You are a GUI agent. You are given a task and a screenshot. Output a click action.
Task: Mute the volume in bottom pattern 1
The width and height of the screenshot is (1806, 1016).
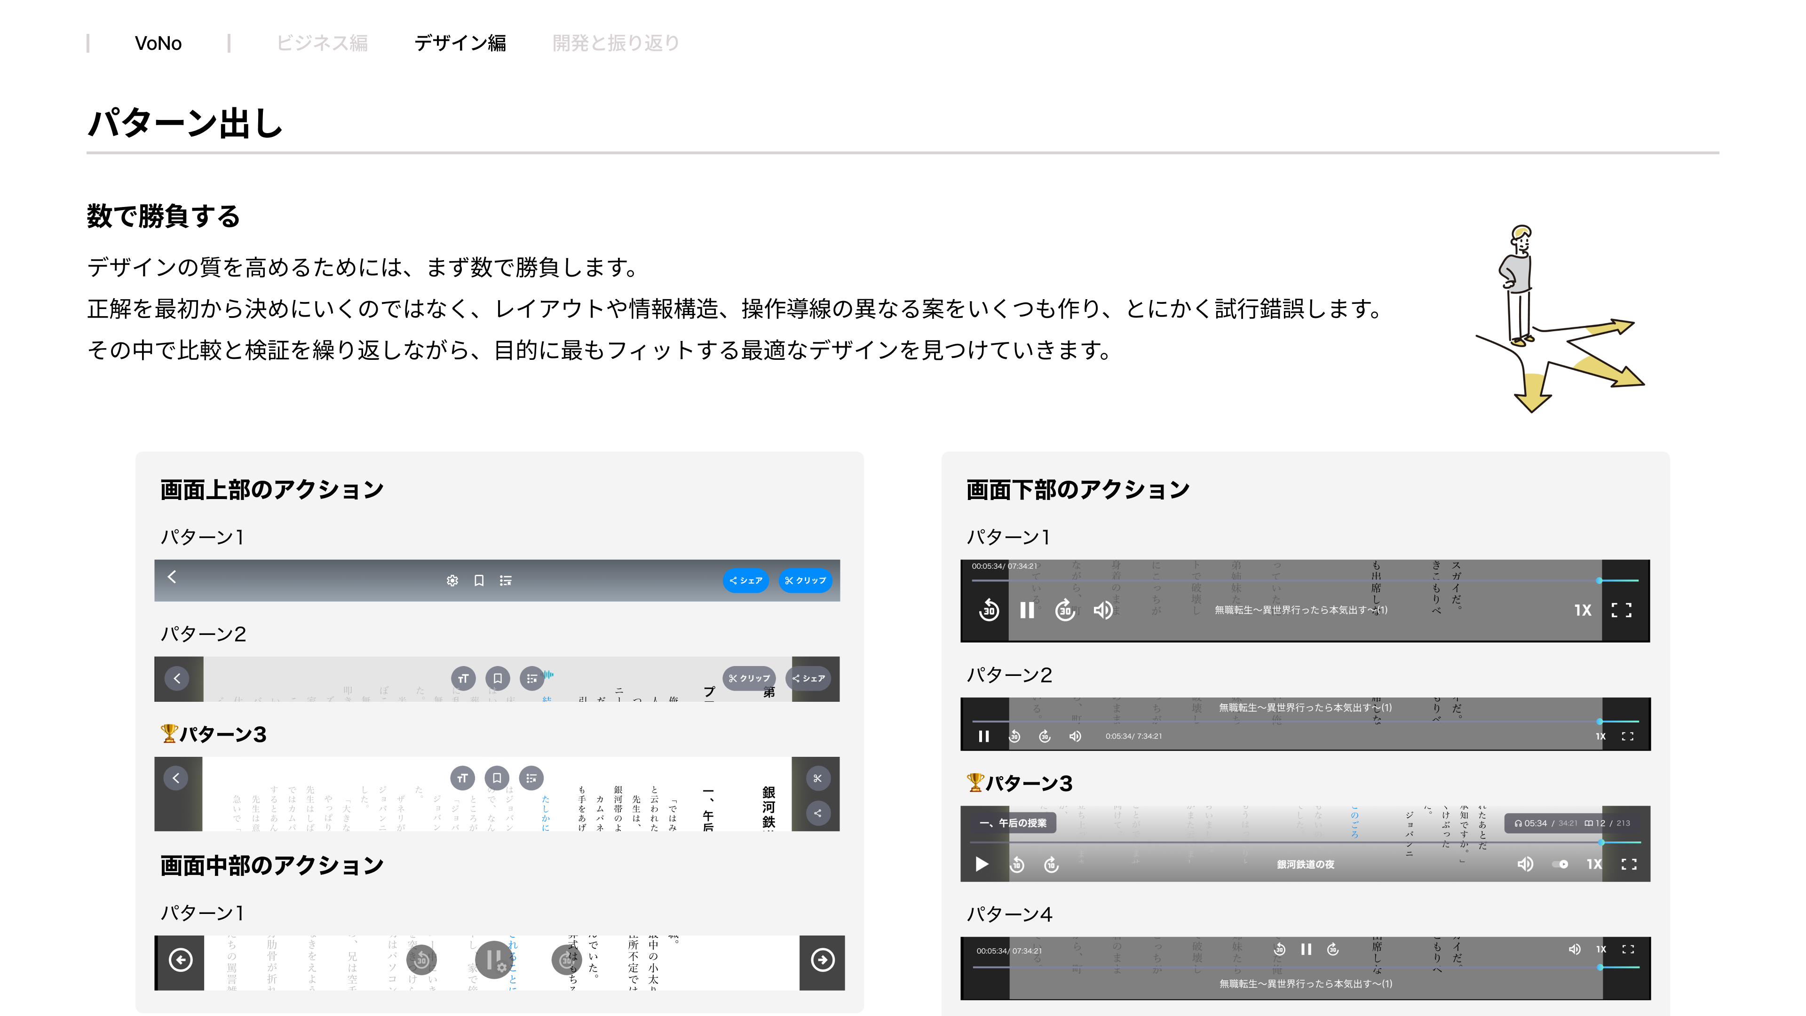[1103, 610]
